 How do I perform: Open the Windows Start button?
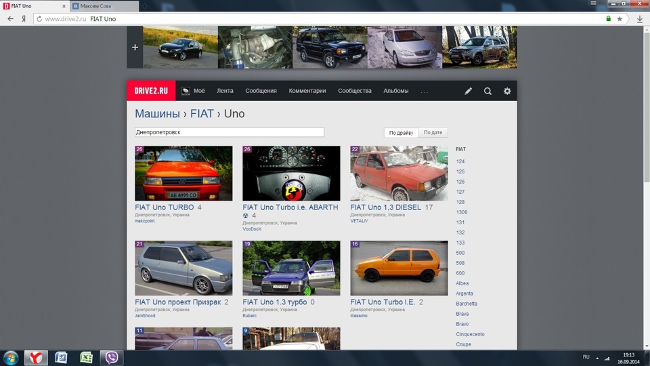click(x=10, y=358)
